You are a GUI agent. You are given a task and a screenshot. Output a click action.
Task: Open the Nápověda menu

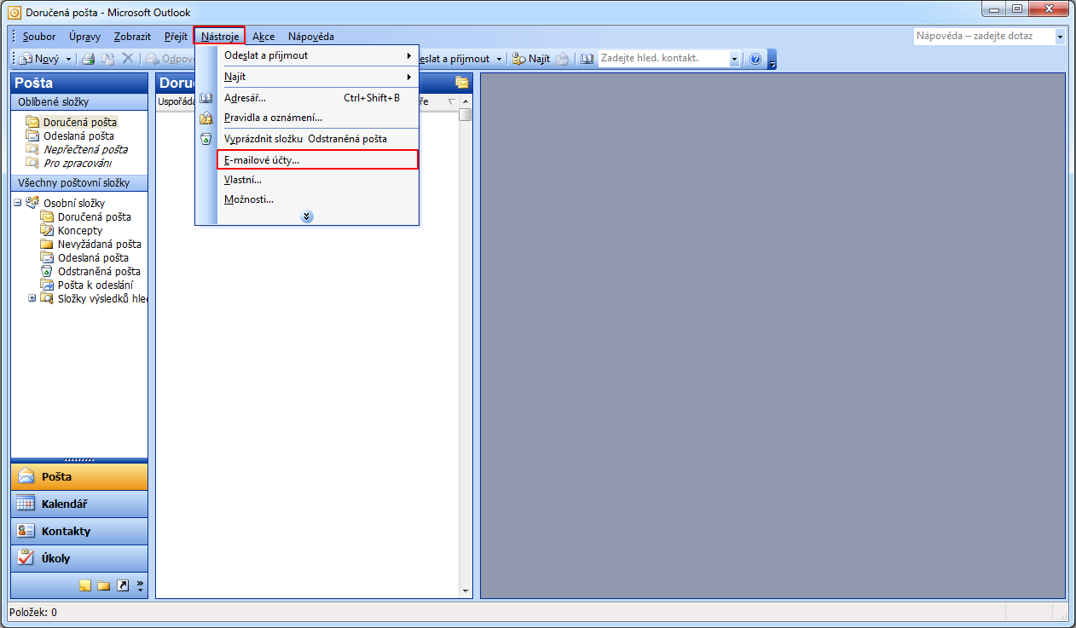311,37
